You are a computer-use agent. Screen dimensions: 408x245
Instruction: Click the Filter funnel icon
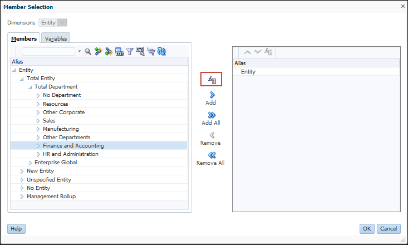130,52
